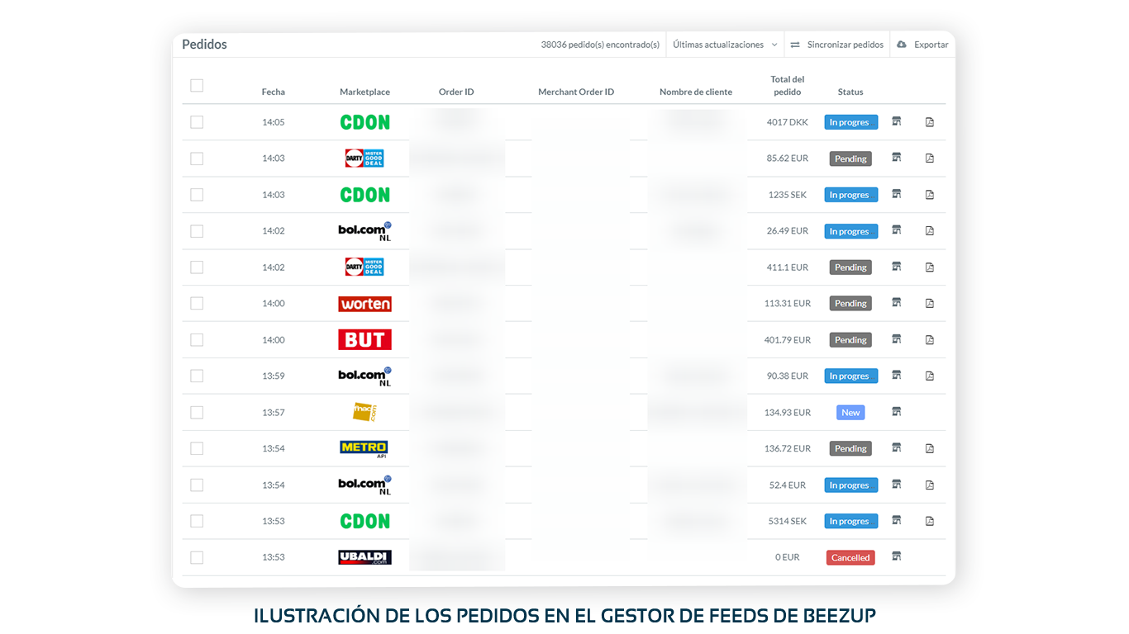This screenshot has width=1129, height=634.
Task: Download PDF for the 411.1 EUR order
Action: pyautogui.click(x=930, y=267)
